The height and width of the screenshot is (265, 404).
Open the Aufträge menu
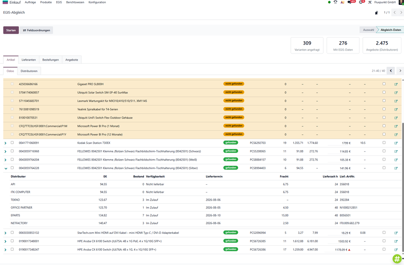click(30, 2)
